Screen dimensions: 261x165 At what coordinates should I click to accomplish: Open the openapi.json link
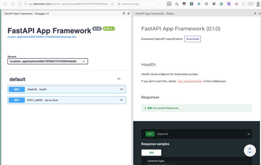coord(42,37)
